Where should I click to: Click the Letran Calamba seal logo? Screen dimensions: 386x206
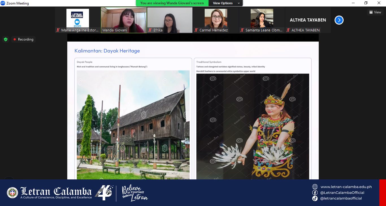[12, 192]
